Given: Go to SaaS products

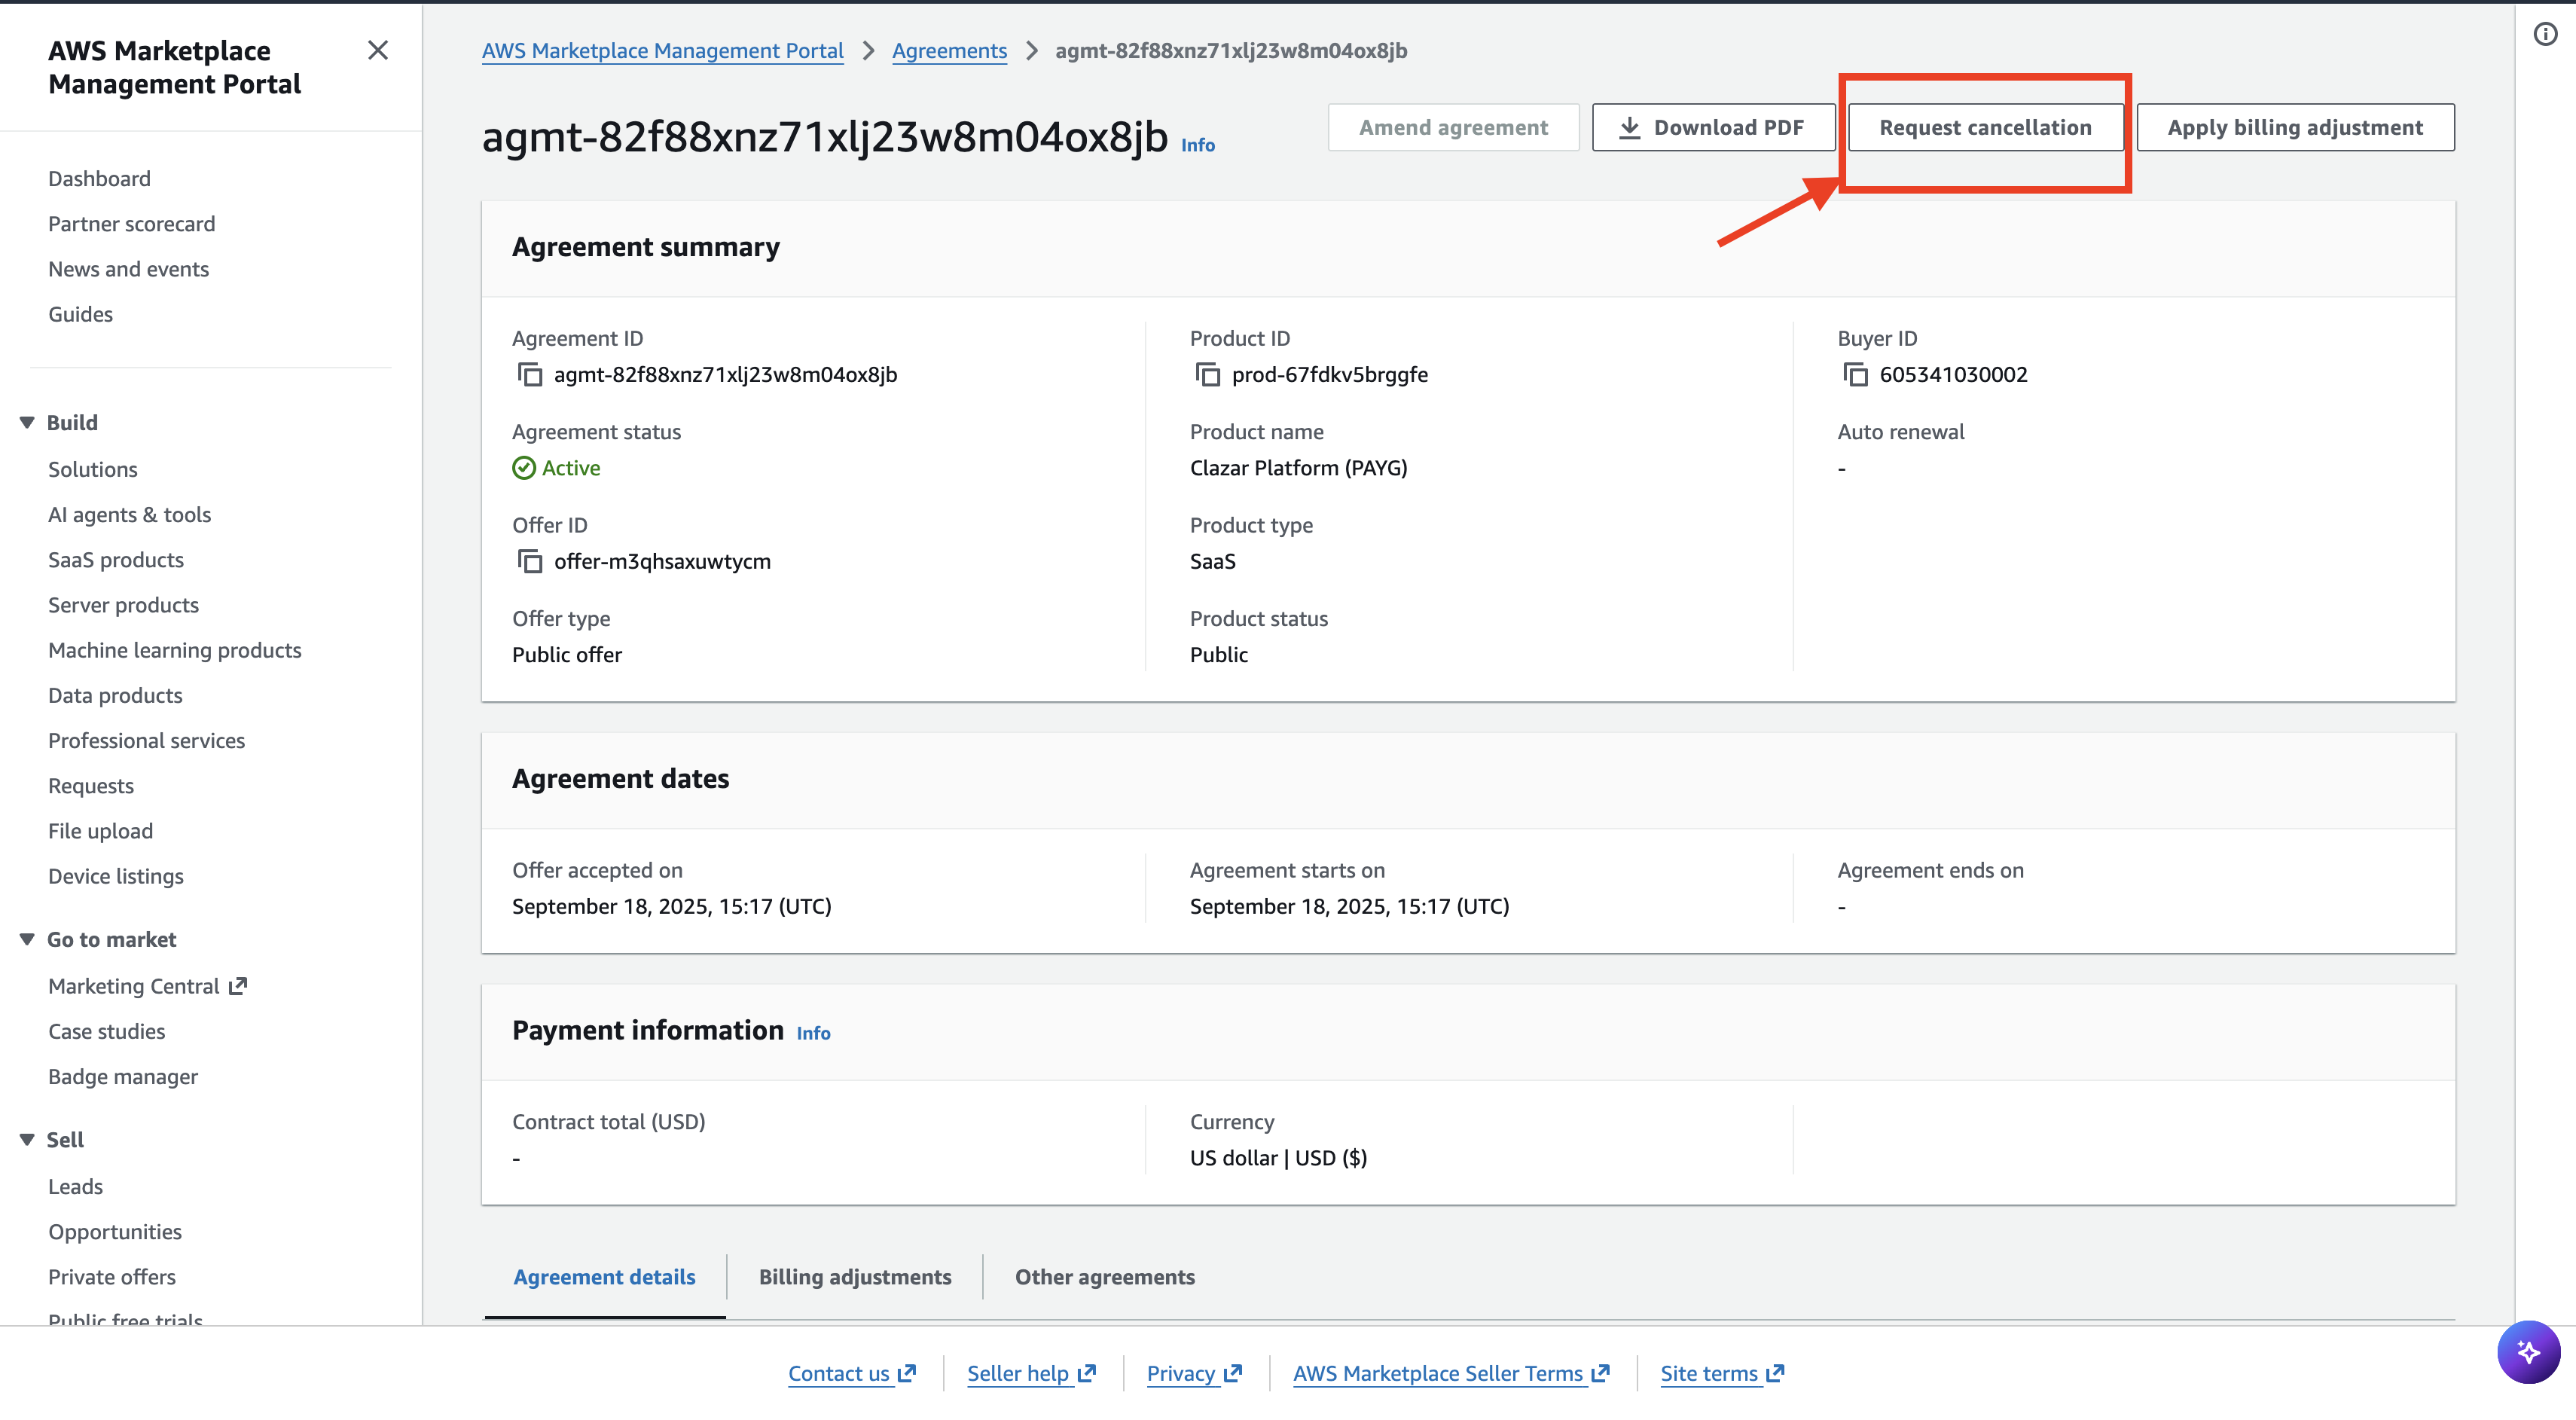Looking at the screenshot, I should click(x=116, y=560).
